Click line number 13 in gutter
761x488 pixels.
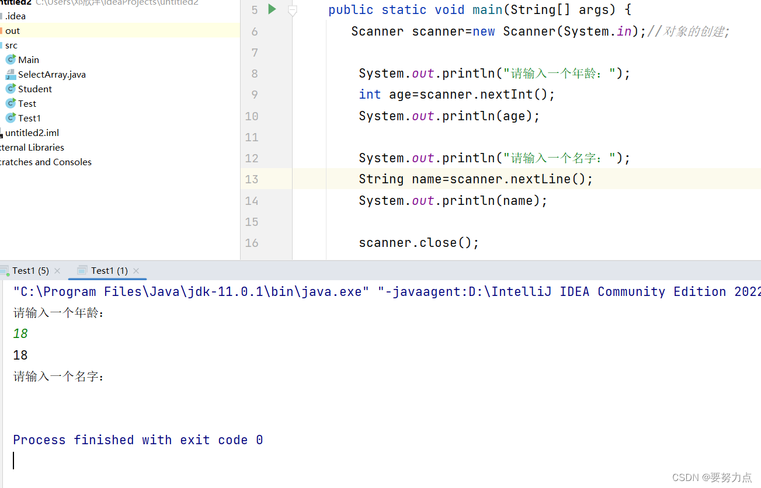[x=252, y=179]
